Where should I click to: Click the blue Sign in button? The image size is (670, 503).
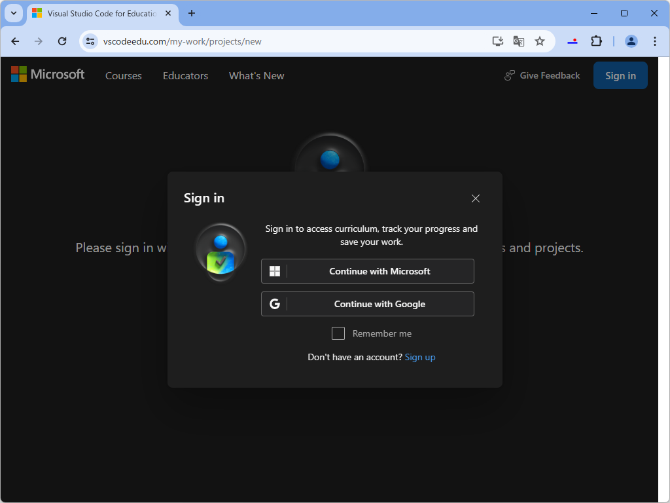[x=620, y=75]
